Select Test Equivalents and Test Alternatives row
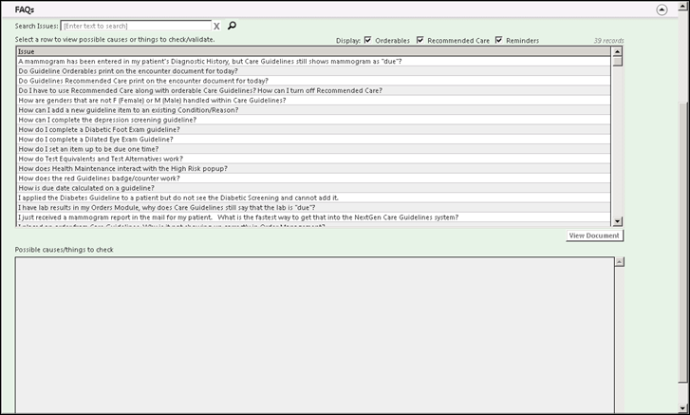Viewport: 690px width, 415px height. point(314,159)
